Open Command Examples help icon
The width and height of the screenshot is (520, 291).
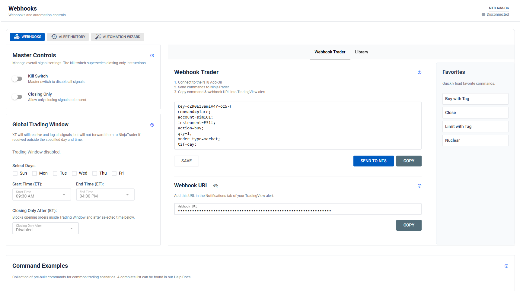pos(506,266)
